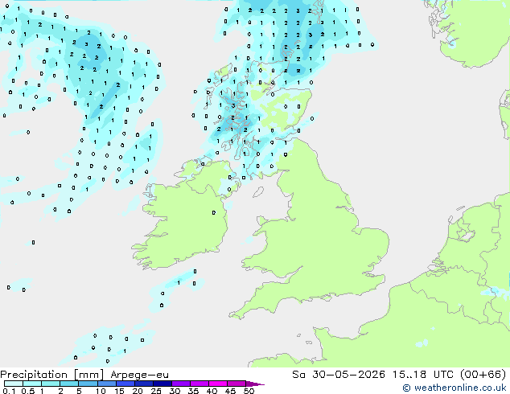Click the over-50 mm legend arrow tip

[255, 384]
